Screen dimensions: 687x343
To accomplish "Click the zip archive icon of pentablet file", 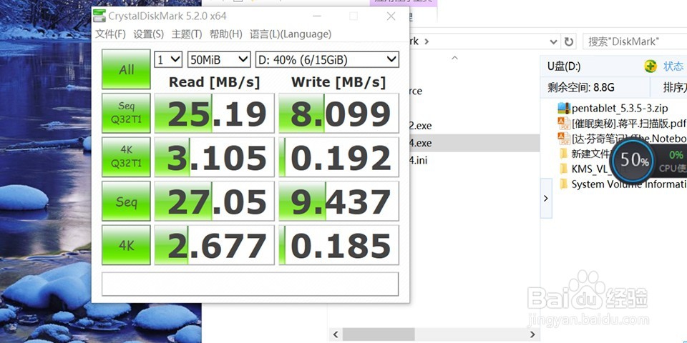I will [x=564, y=108].
